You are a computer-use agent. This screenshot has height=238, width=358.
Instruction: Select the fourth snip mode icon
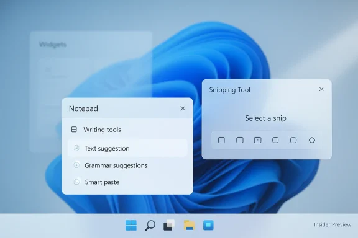(275, 140)
